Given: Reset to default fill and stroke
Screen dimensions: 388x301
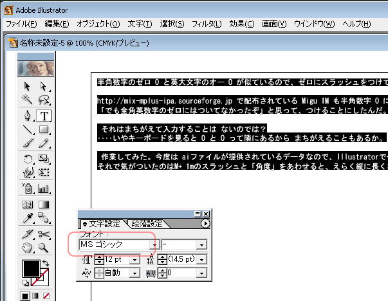Looking at the screenshot, I should click(x=26, y=282).
